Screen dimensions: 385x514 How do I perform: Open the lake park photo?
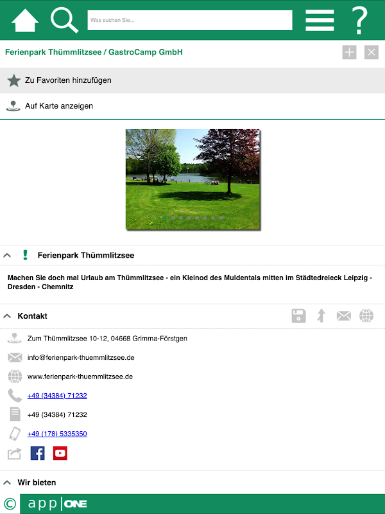coord(193,179)
